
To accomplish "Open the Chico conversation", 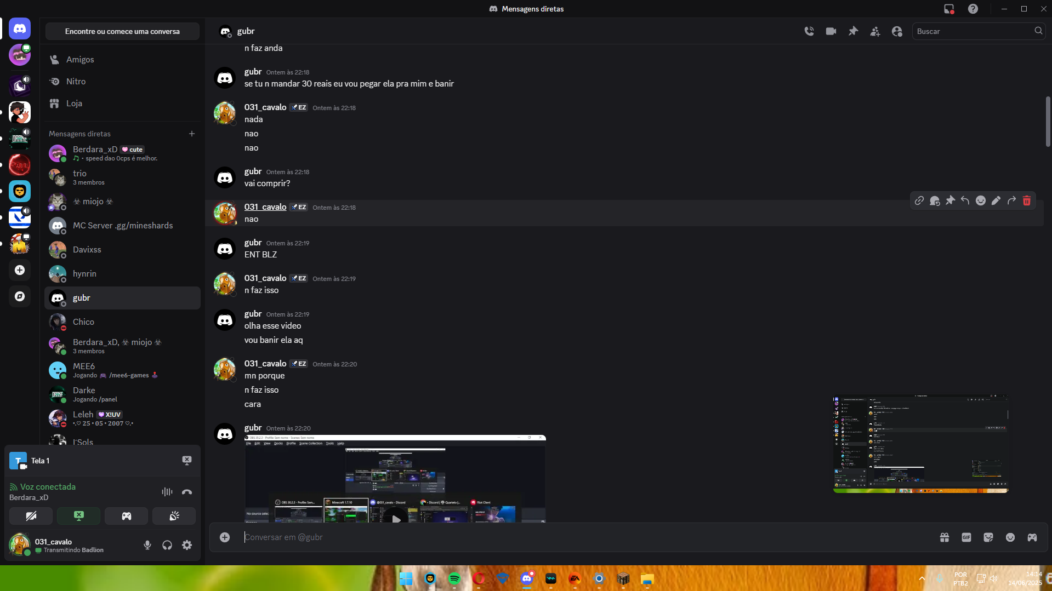I will (x=122, y=322).
